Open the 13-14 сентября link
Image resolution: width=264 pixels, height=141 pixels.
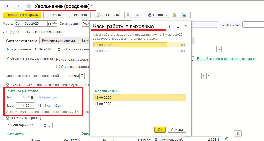(x=49, y=106)
